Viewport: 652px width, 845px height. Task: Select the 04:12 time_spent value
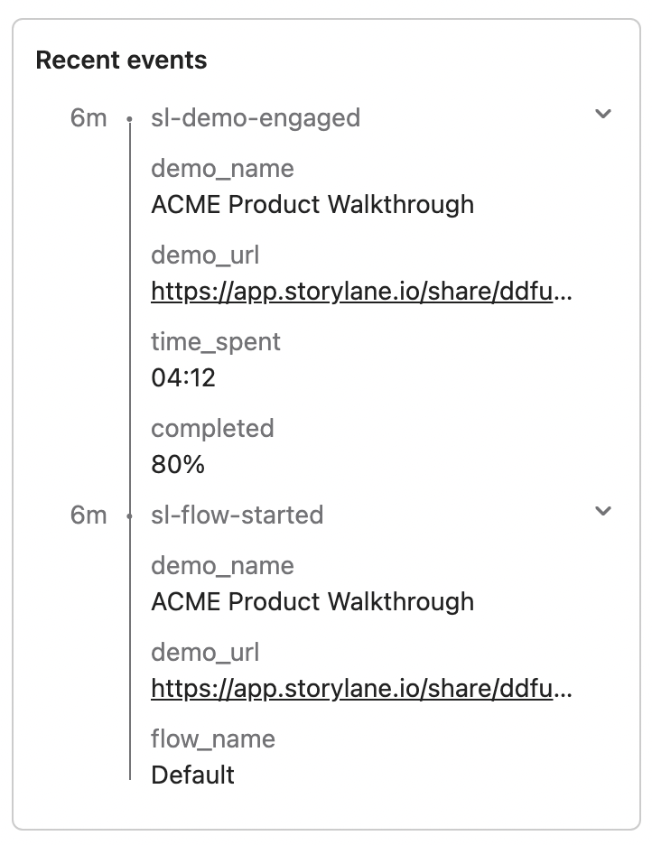click(183, 377)
